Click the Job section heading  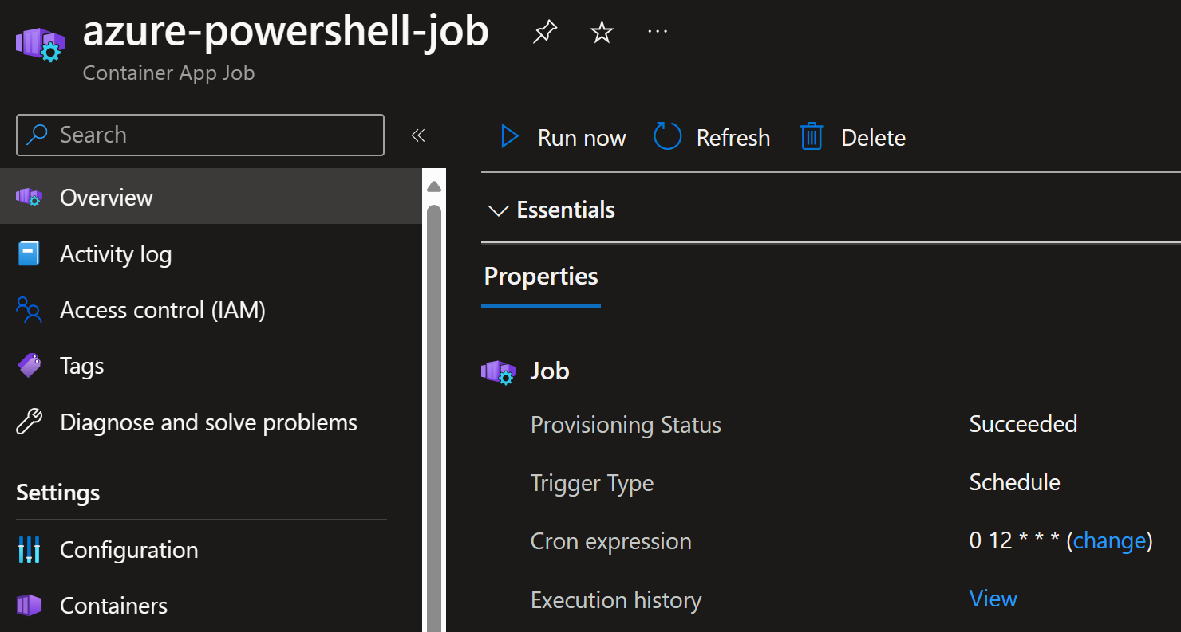550,371
